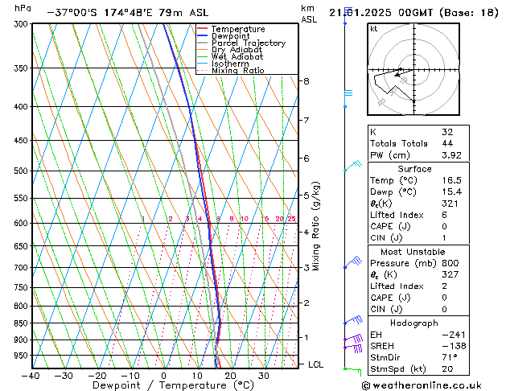Click the date and time title text

413,12
